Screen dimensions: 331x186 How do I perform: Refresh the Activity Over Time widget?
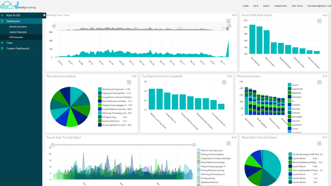tap(235, 15)
